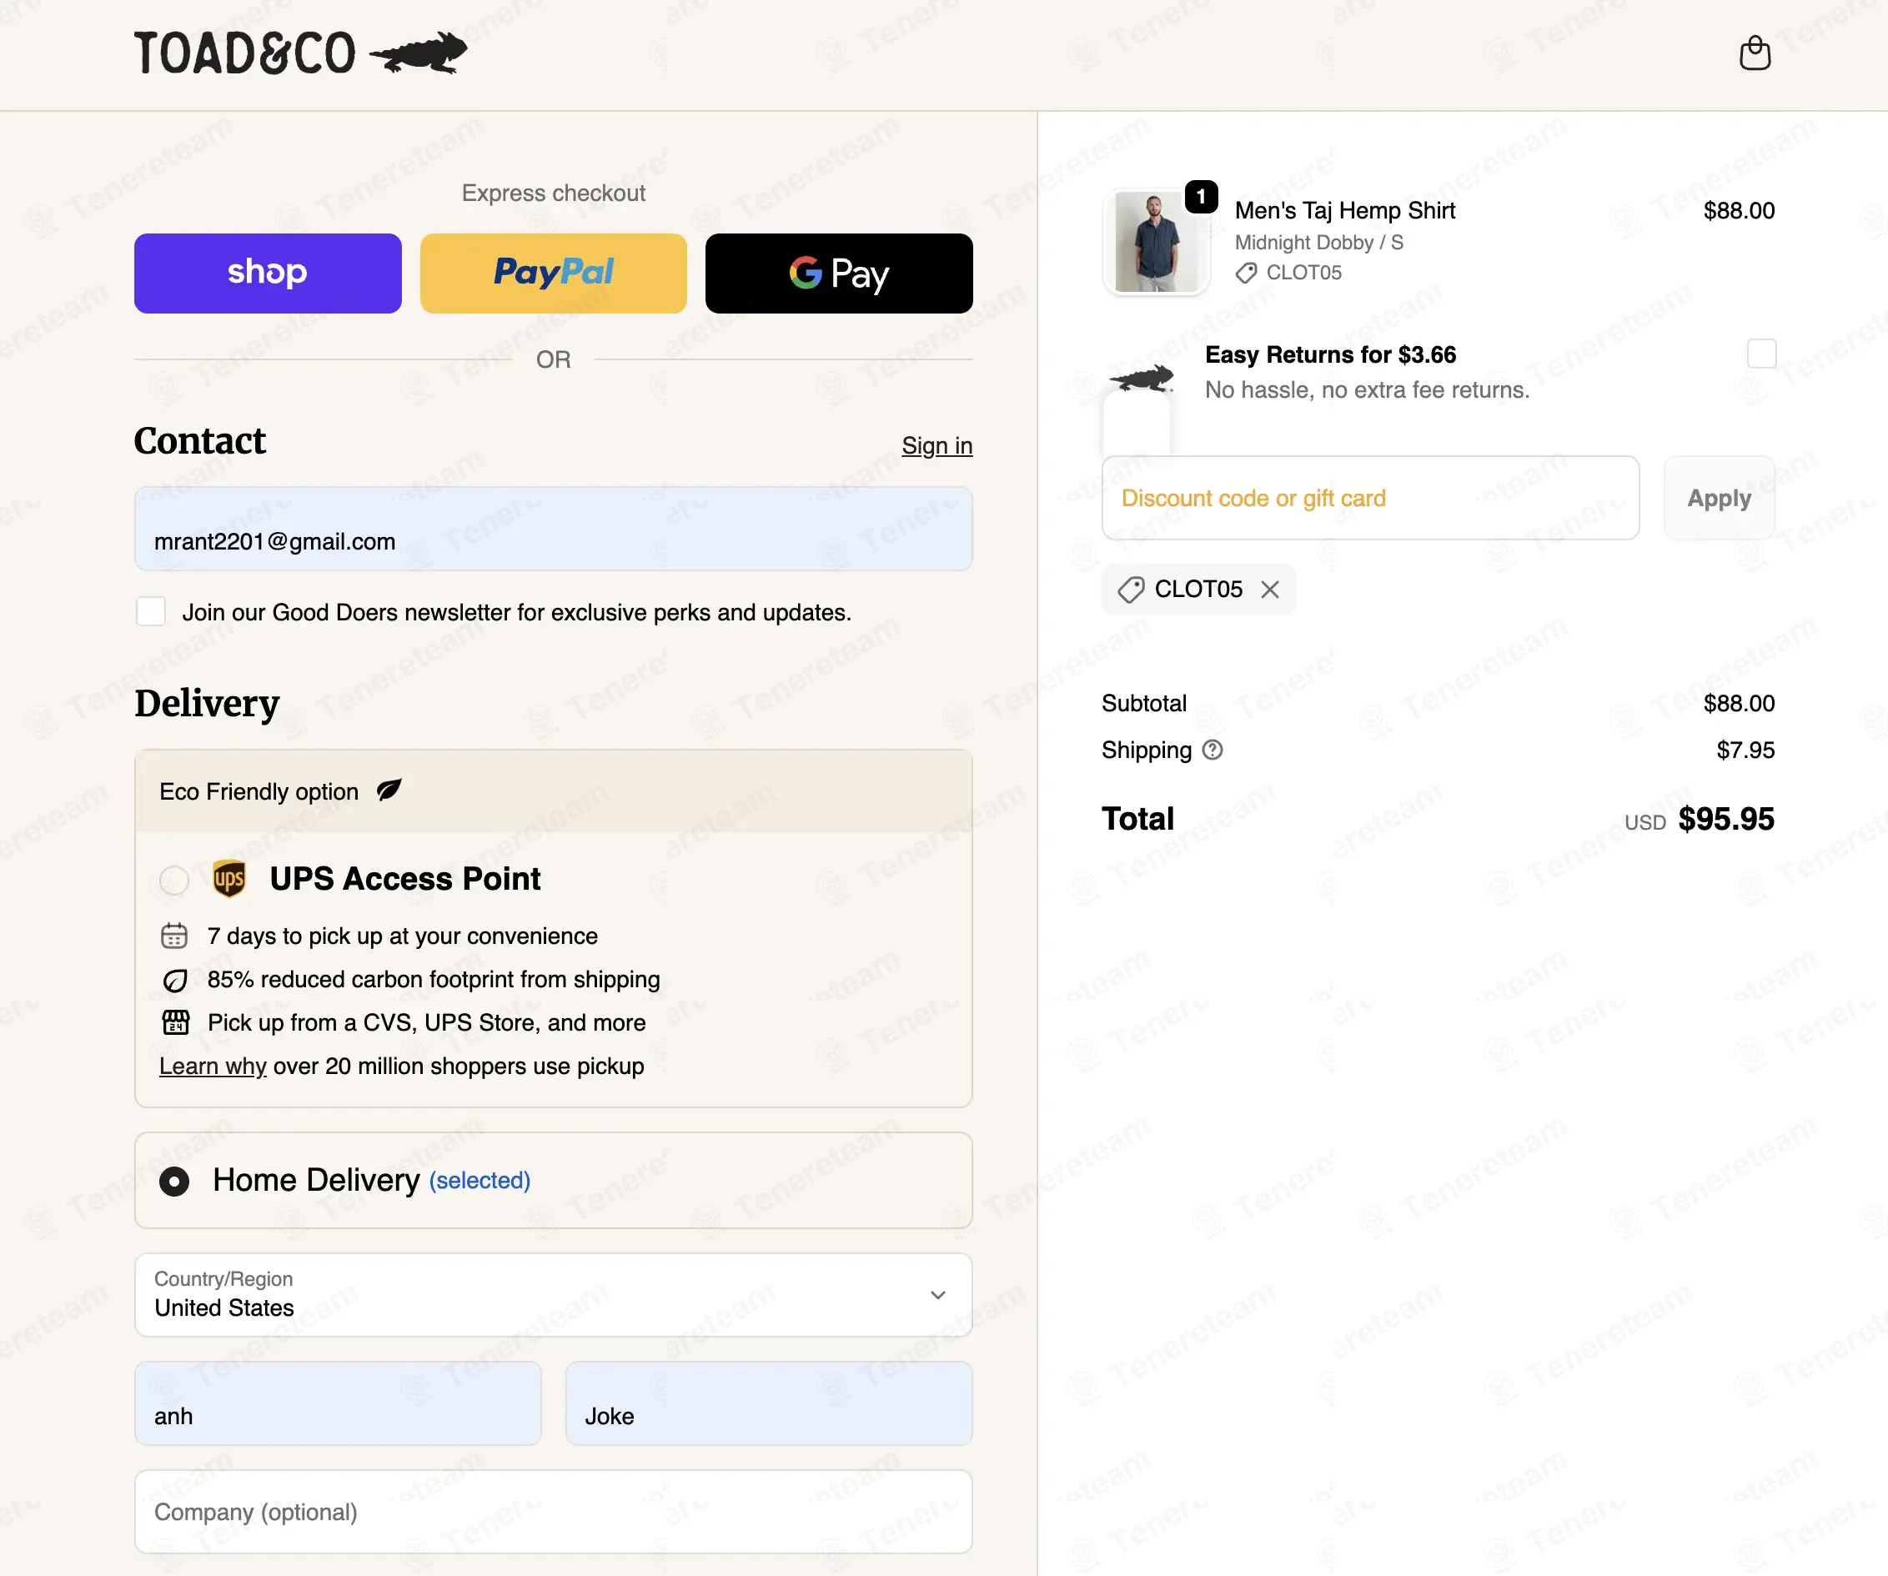Click the Easy Returns for $3.66 heading
1888x1576 pixels.
(x=1330, y=354)
